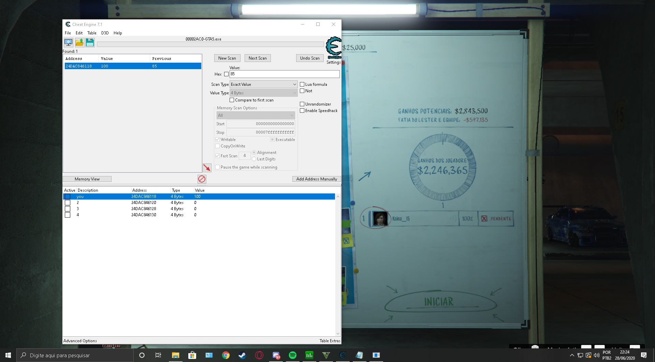Open Opera browser from the taskbar
This screenshot has width=655, height=362.
tap(259, 355)
